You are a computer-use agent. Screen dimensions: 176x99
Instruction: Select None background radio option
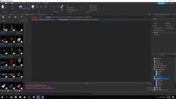20,91
